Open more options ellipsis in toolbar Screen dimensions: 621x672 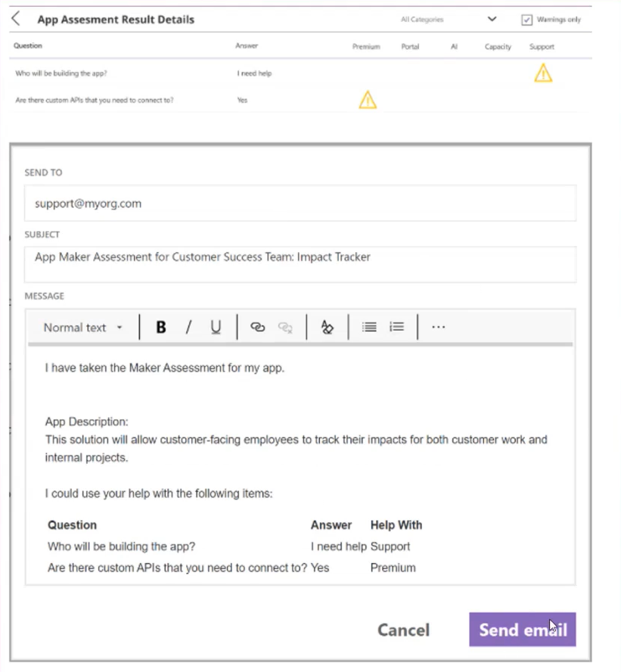[x=438, y=327]
